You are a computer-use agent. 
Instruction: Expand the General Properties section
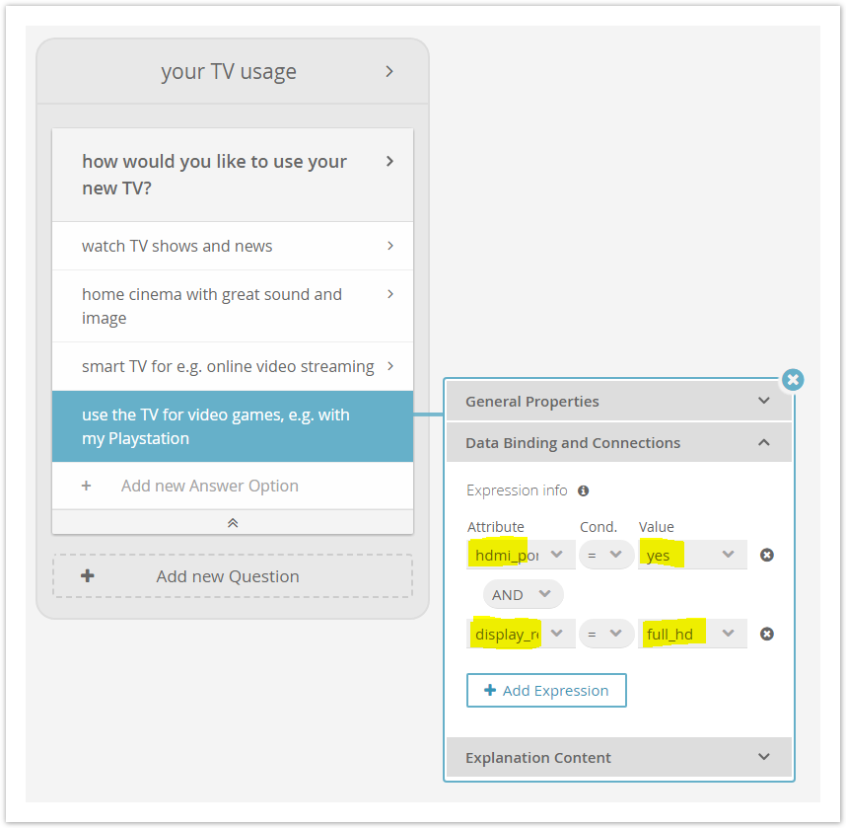coord(619,402)
